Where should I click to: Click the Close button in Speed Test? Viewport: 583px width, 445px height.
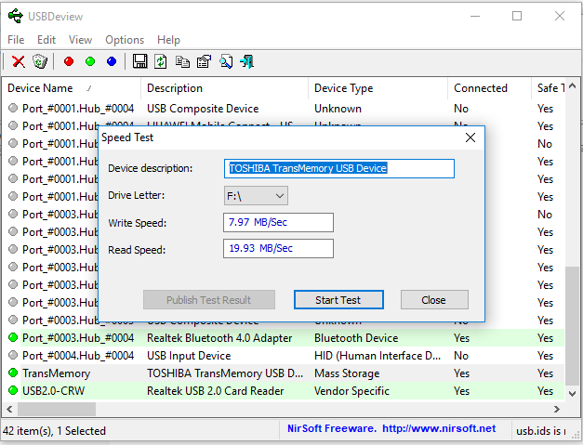tap(434, 300)
